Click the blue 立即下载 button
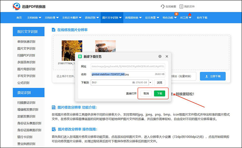The width and height of the screenshot is (242, 148). 213,76
